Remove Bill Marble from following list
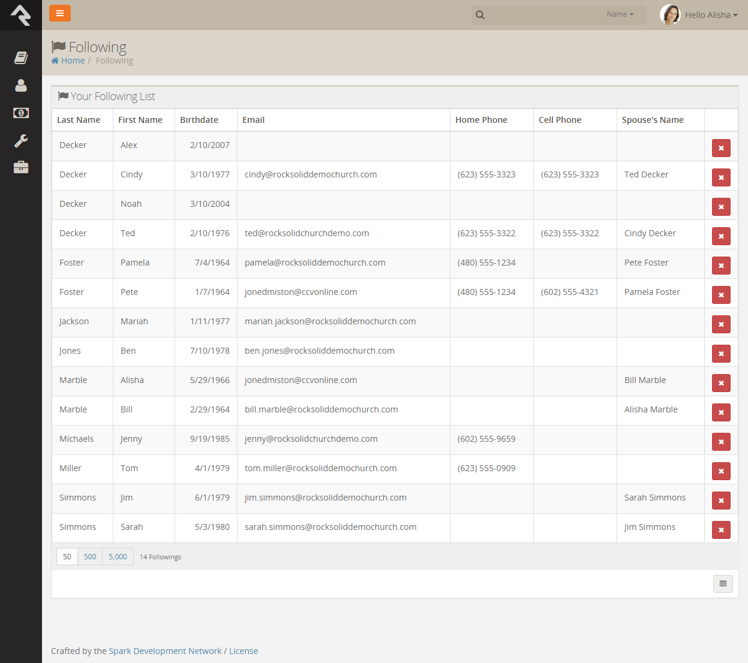The height and width of the screenshot is (663, 748). point(721,412)
